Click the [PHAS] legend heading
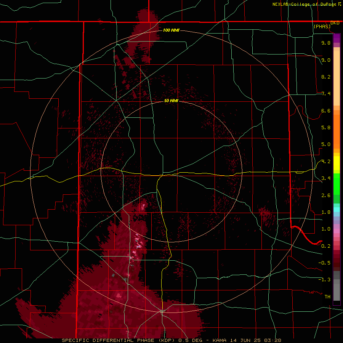This screenshot has width=343, height=343. point(322,27)
